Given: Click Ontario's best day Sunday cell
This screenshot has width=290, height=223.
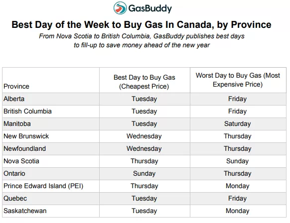Looking at the screenshot, I should 145,174.
